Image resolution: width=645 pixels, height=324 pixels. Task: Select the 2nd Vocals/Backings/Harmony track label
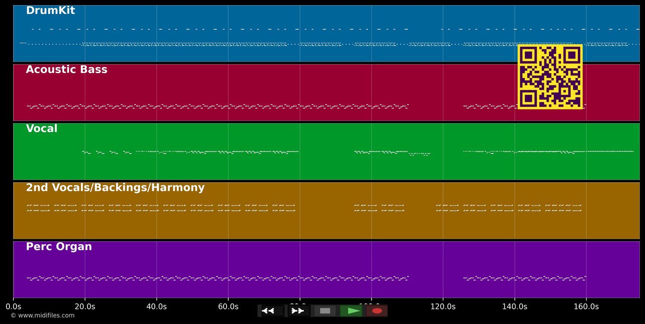(x=115, y=188)
